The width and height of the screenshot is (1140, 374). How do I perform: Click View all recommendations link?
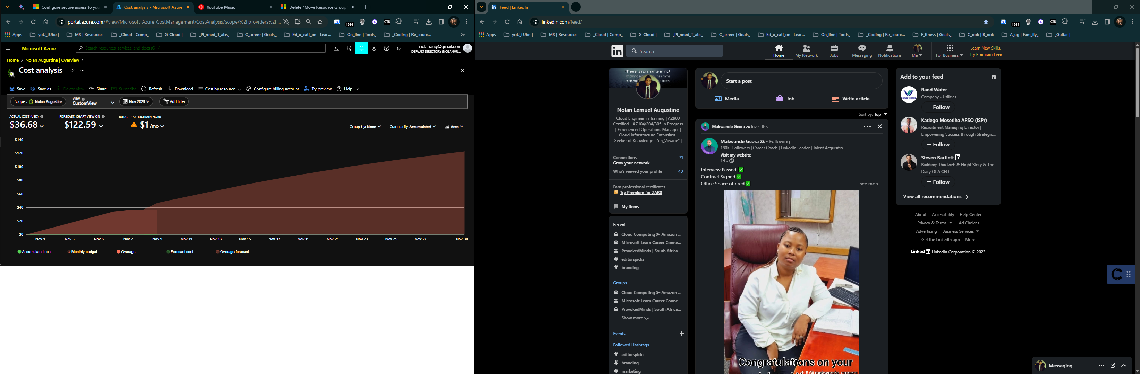point(935,196)
